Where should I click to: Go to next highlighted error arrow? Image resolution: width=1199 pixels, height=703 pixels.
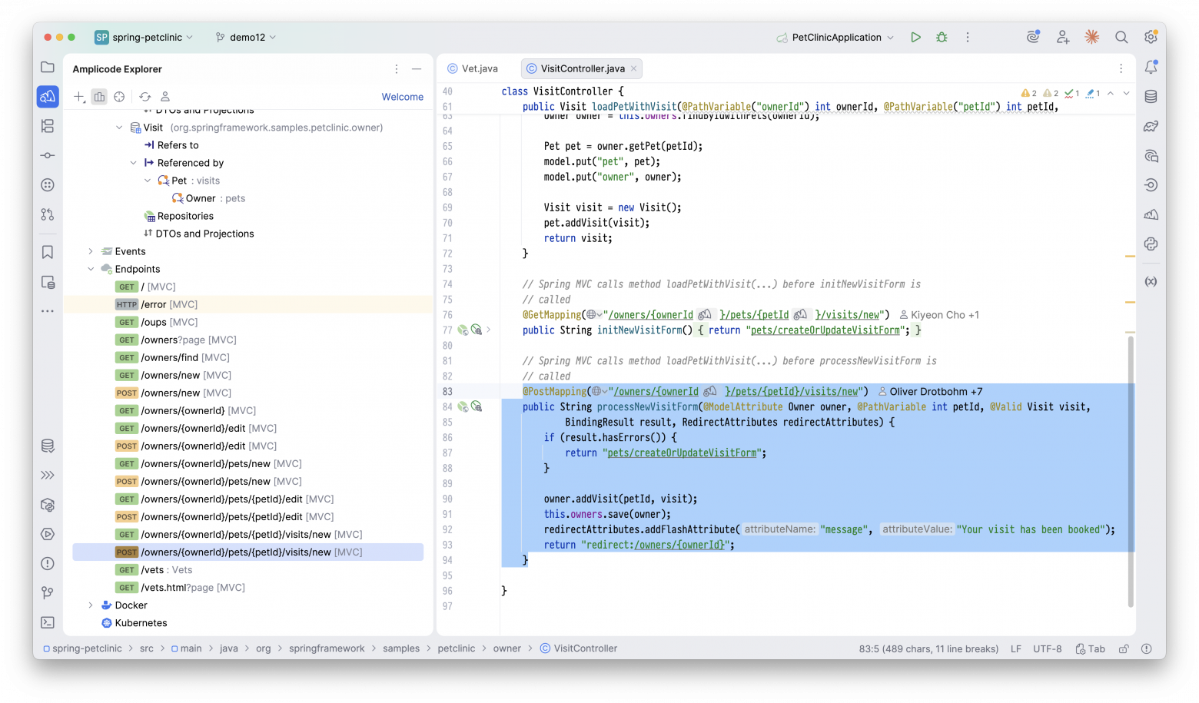[x=1126, y=93]
